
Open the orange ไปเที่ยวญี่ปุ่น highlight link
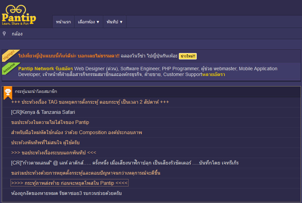pos(69,56)
